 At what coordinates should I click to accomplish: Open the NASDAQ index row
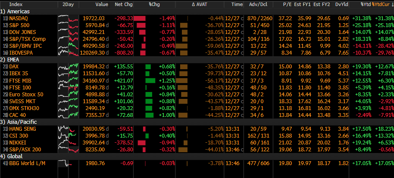coord(19,18)
